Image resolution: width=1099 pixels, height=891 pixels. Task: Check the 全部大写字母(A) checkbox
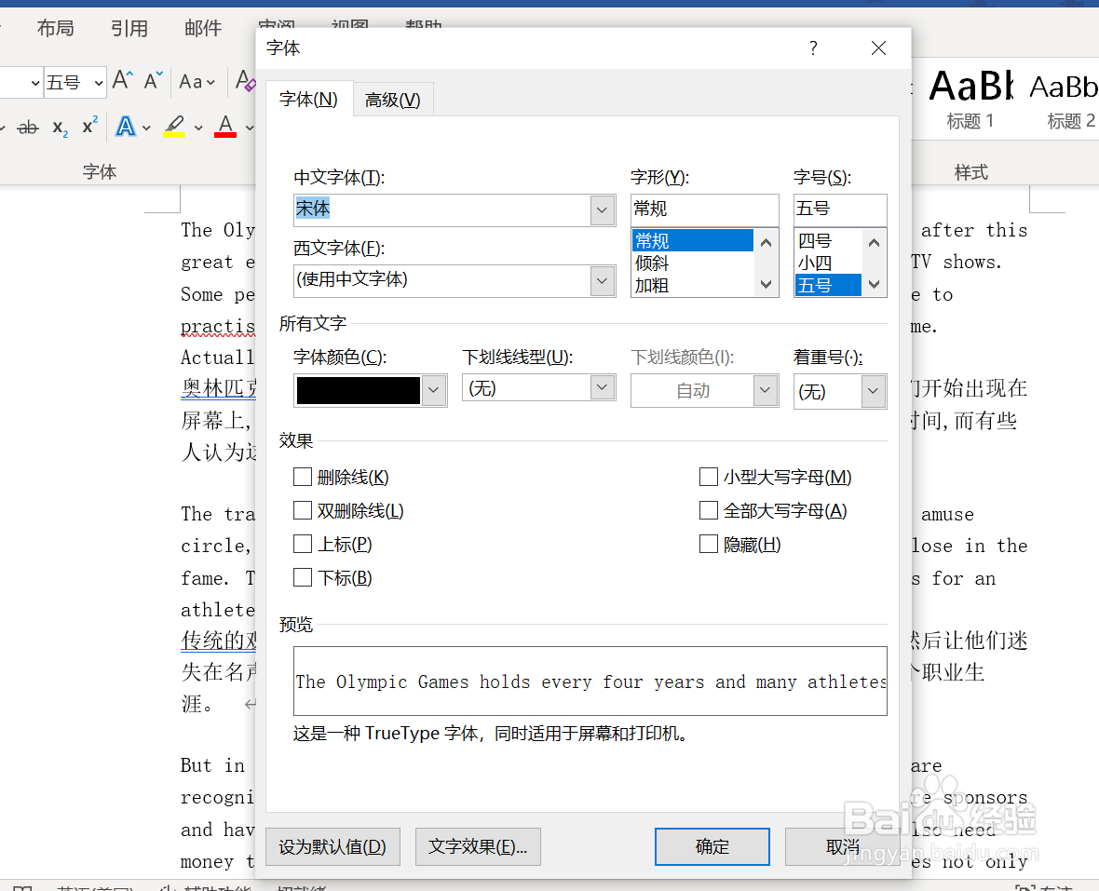[709, 510]
